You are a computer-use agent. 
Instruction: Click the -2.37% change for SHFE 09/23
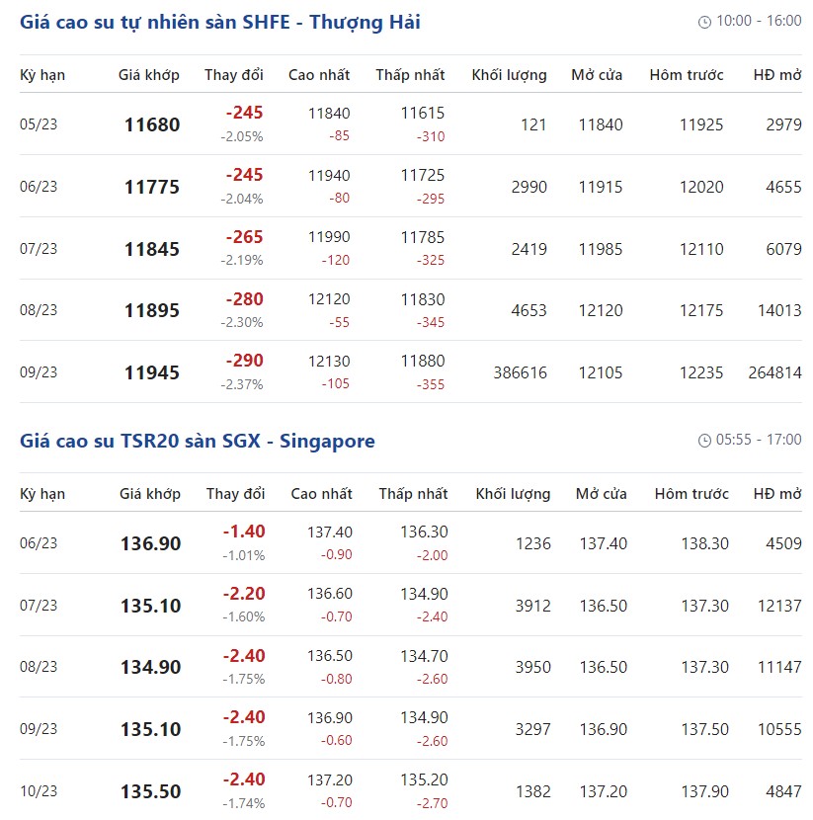[x=242, y=384]
